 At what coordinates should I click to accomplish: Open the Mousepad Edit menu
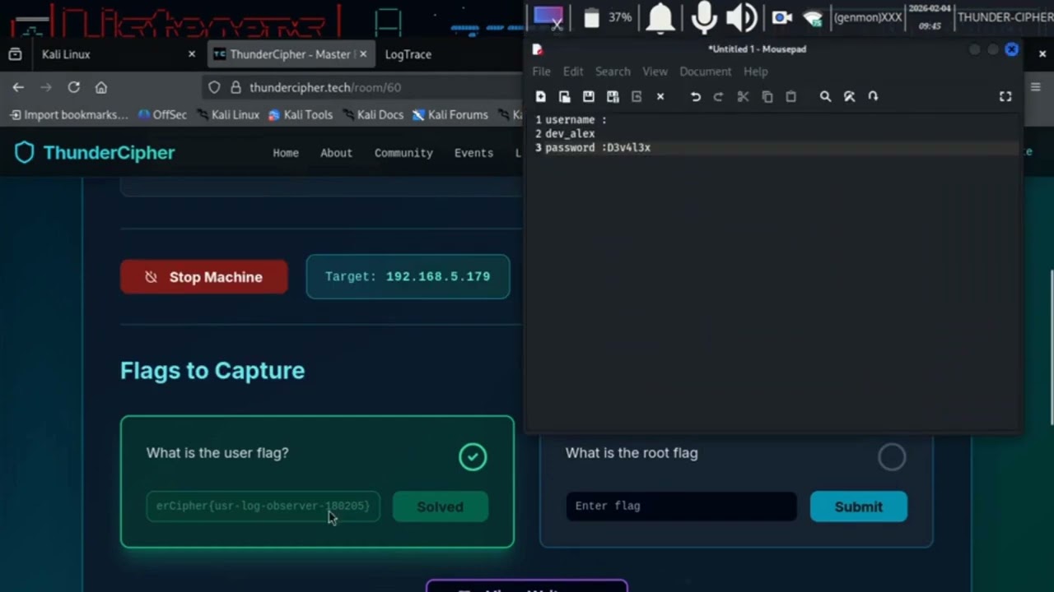click(x=573, y=72)
